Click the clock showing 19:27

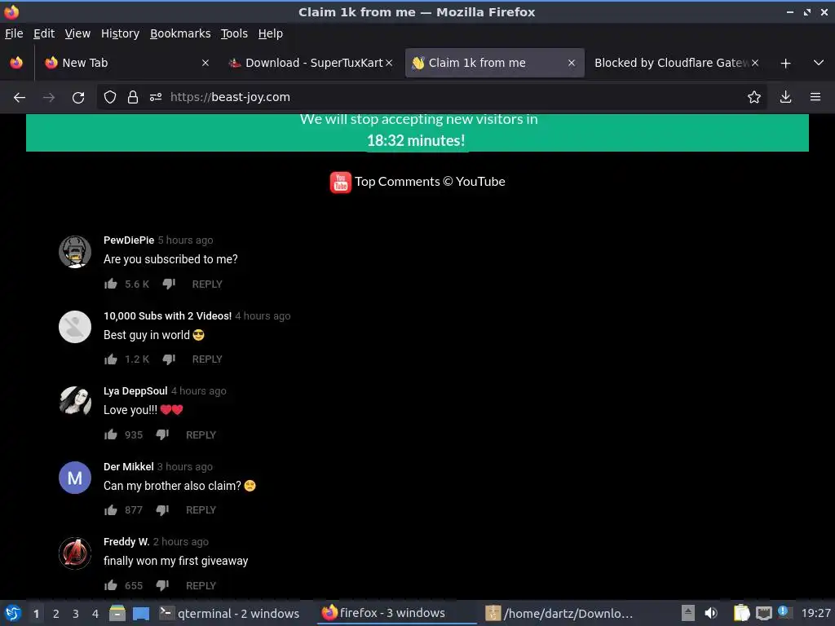point(815,613)
